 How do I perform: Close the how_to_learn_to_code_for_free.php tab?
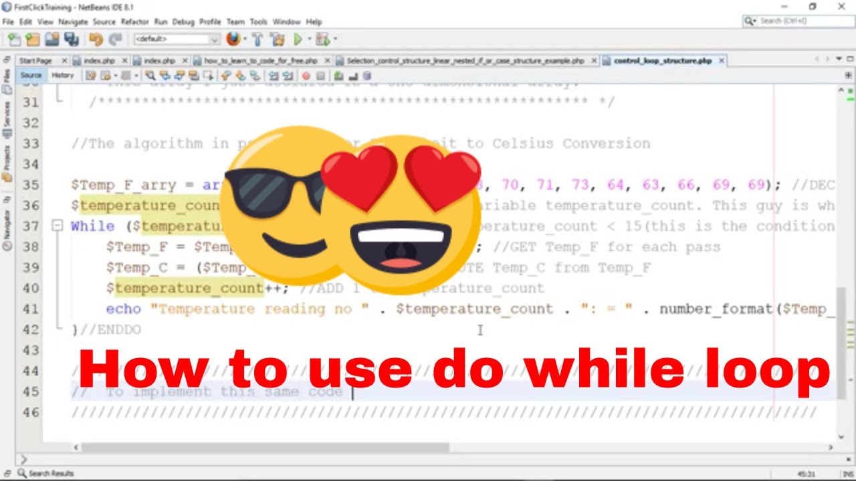tap(328, 61)
